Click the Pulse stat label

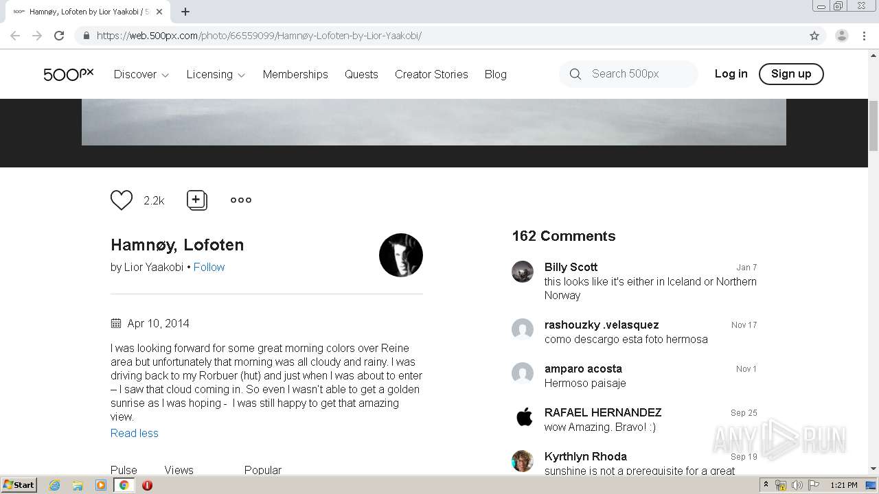(x=124, y=470)
